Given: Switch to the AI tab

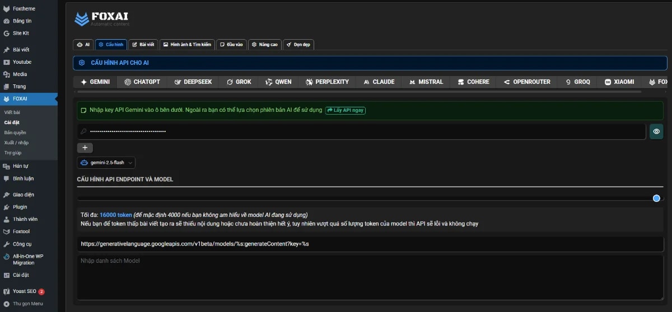Looking at the screenshot, I should point(83,44).
